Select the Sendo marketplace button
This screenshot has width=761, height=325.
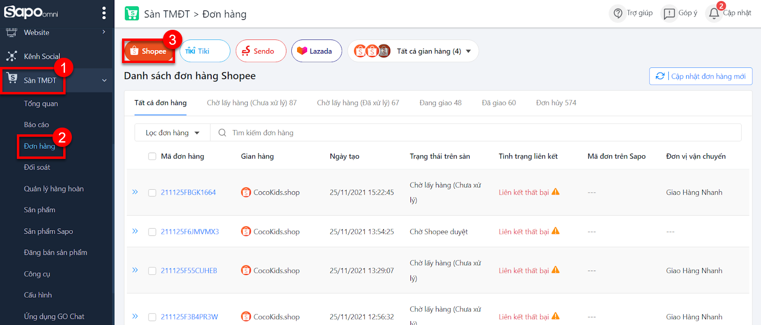[261, 51]
